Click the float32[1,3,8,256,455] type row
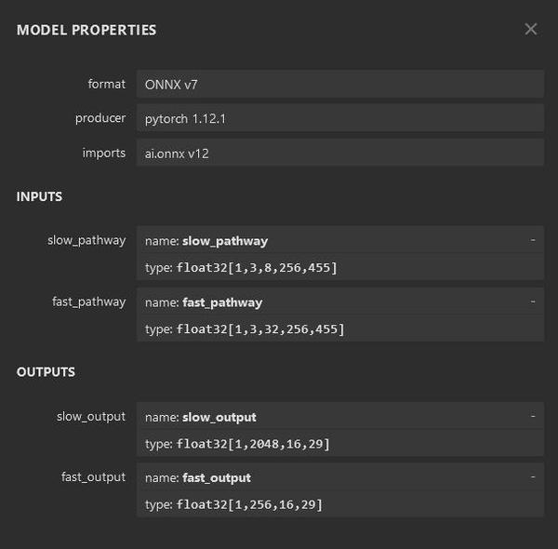The height and width of the screenshot is (549, 558). coord(339,268)
